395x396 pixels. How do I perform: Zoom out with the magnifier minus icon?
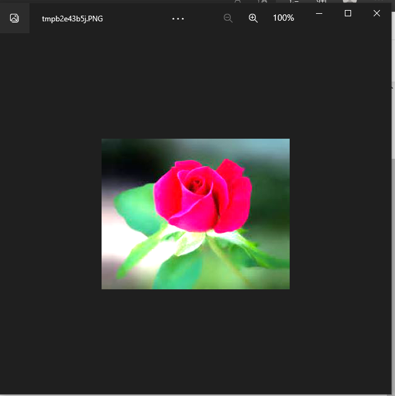(228, 18)
